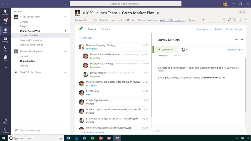Click the Windows Start button
Image resolution: width=251 pixels, height=141 pixels.
tap(4, 138)
